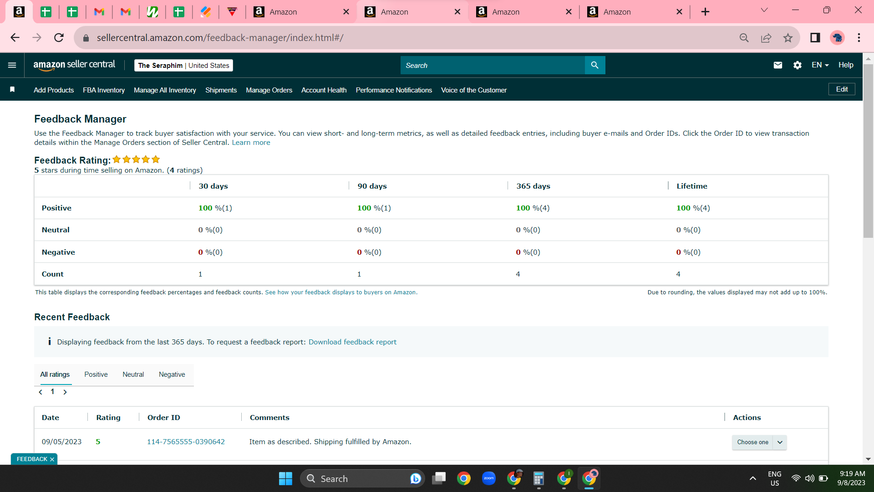
Task: Click the ENG US language indicator
Action: pos(774,478)
